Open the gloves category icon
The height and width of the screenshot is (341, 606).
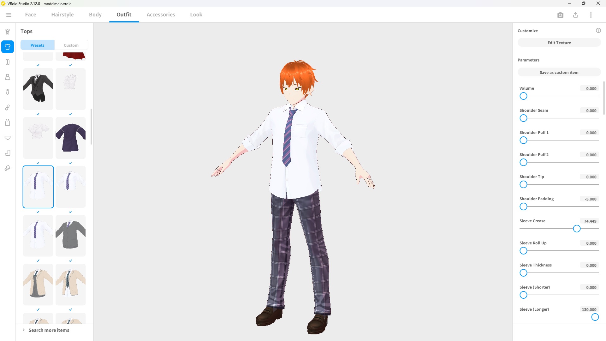coord(8,107)
